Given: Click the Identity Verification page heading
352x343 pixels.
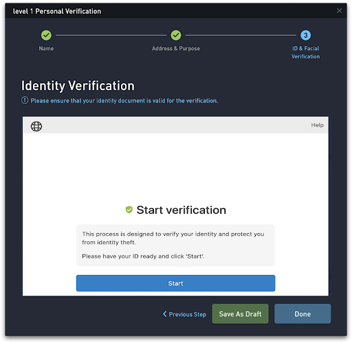Looking at the screenshot, I should [78, 86].
